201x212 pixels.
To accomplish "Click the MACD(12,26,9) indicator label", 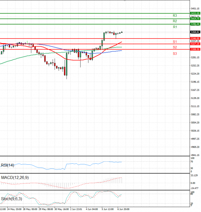I will [x=15, y=177].
